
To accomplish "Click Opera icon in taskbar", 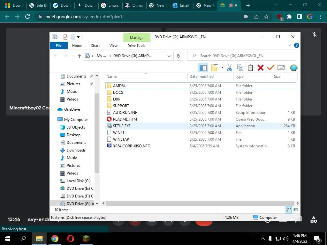I will (x=70, y=239).
